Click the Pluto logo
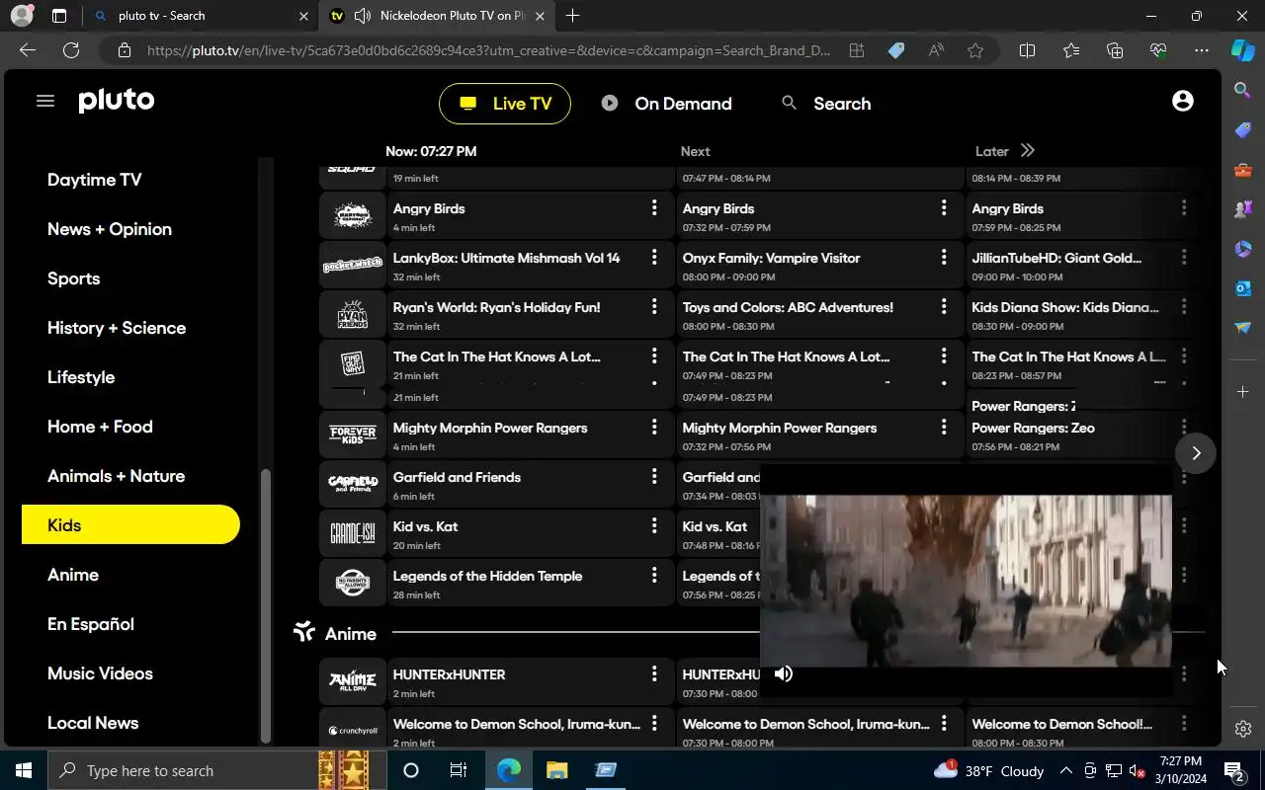 tap(117, 101)
